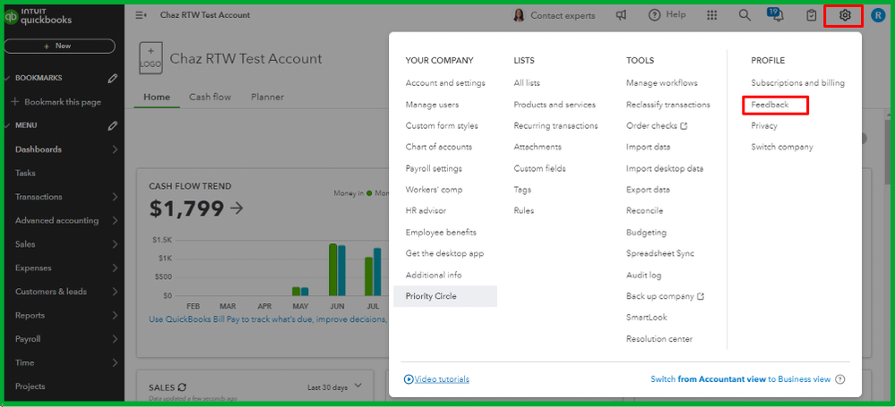
Task: Click Contact experts
Action: coord(563,15)
